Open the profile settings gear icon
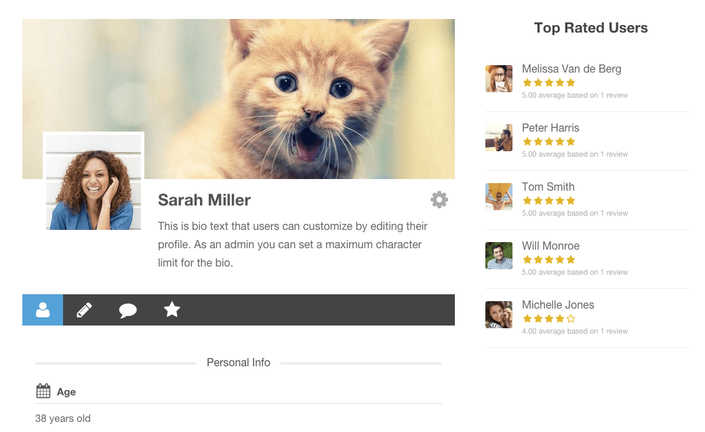The image size is (705, 432). coord(439,199)
